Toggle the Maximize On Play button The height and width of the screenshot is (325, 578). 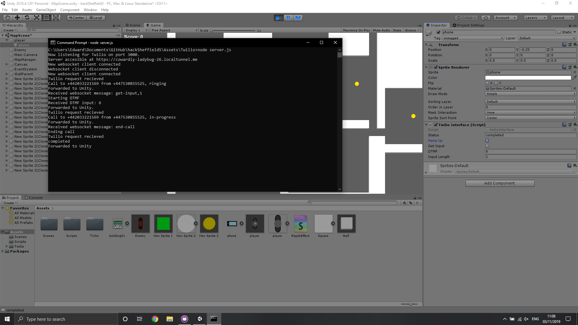[x=356, y=30]
